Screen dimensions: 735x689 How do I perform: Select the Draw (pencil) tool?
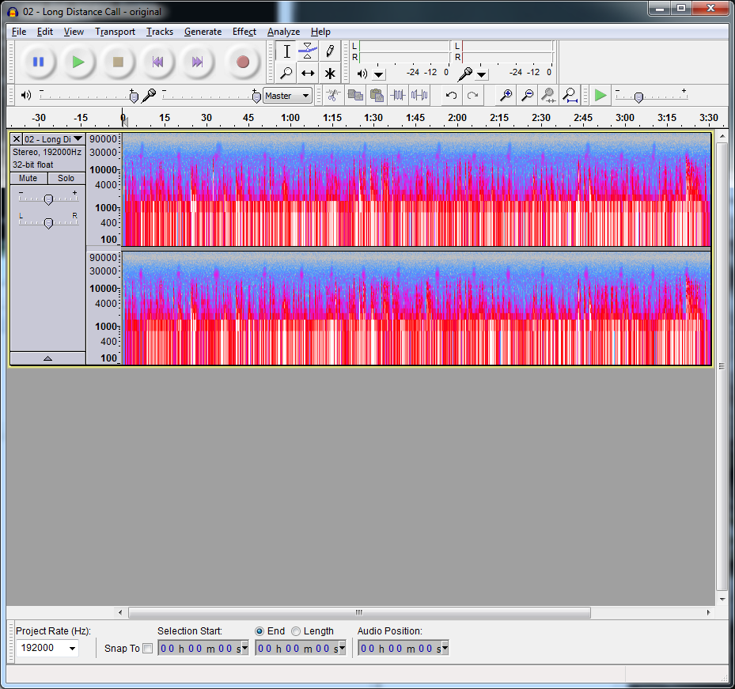point(330,51)
